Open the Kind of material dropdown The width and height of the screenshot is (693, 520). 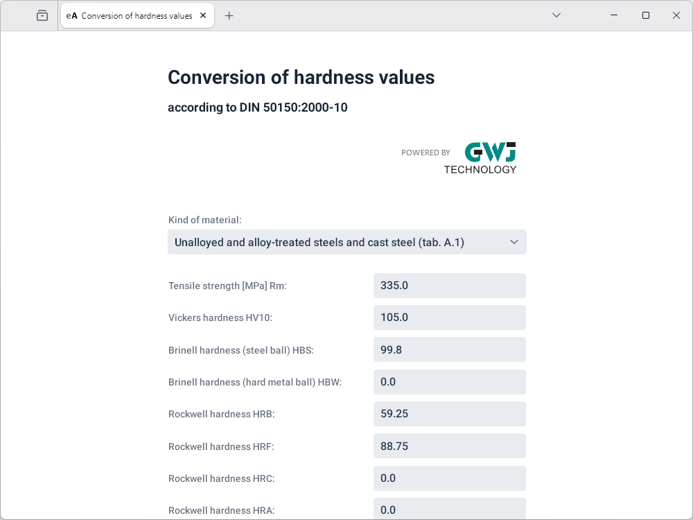click(346, 242)
